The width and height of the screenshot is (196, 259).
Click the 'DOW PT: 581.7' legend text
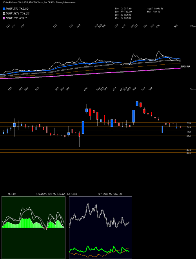tap(16, 18)
